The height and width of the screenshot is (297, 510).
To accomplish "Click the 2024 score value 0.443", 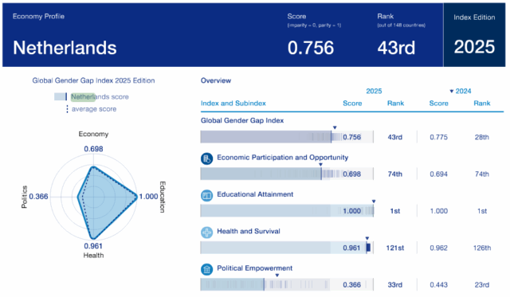I will pos(439,284).
